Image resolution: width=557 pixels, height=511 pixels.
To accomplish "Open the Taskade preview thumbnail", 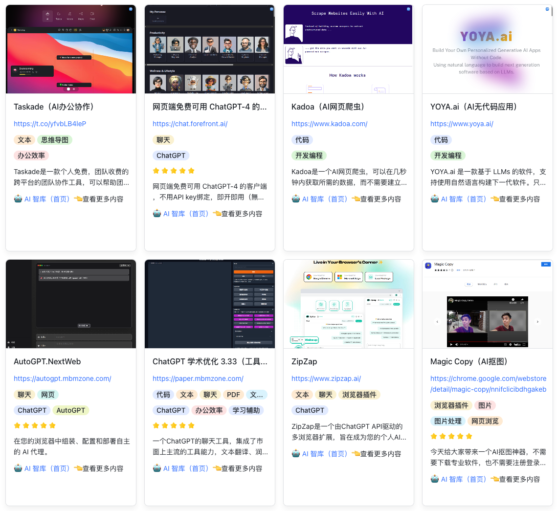I will tap(71, 49).
